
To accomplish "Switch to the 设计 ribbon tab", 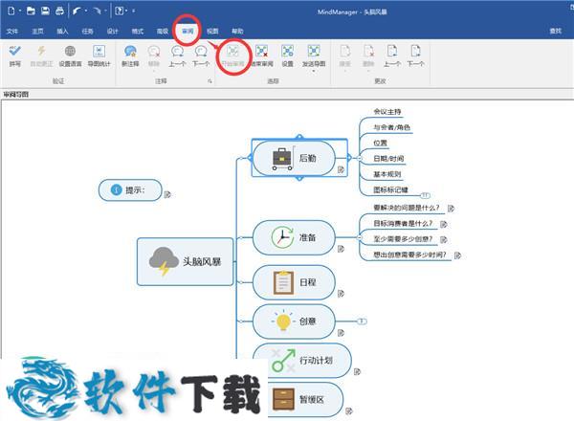I will pyautogui.click(x=112, y=32).
